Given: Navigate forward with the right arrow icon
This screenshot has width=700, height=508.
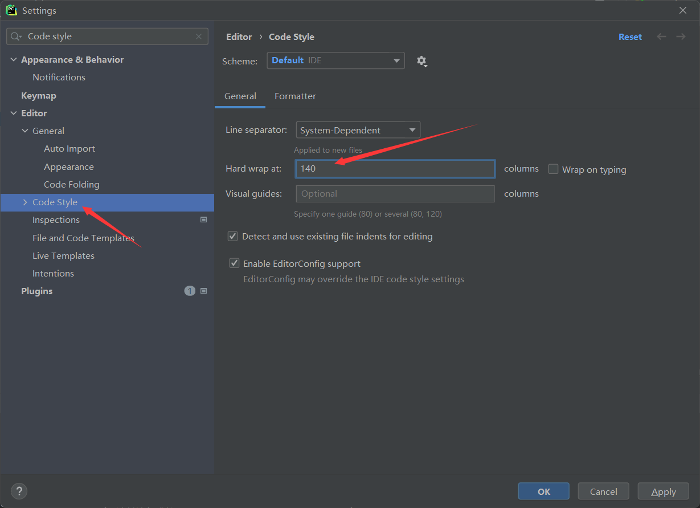Looking at the screenshot, I should point(681,36).
